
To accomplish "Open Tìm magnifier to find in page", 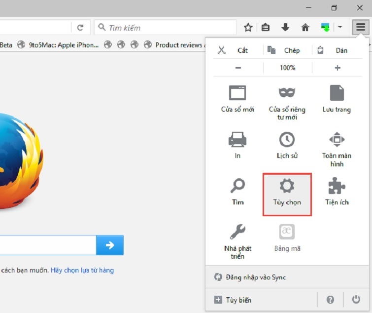I will (237, 192).
